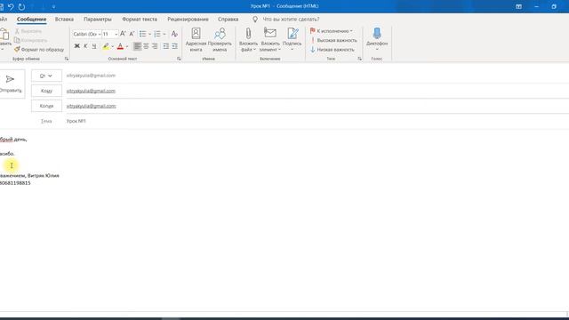569x320 pixels.
Task: Click the ribbon display options icon
Action: click(x=519, y=6)
